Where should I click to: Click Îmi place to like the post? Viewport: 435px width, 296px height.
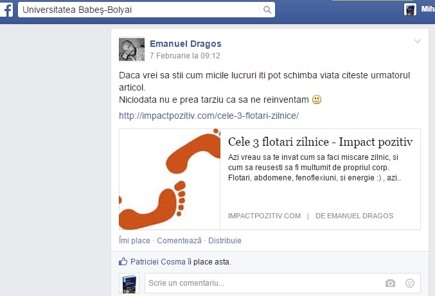click(x=134, y=241)
